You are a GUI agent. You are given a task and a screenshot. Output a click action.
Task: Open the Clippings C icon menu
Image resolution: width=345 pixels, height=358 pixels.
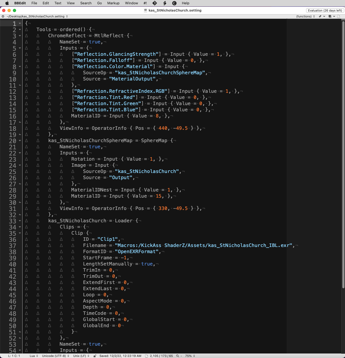(x=174, y=3)
